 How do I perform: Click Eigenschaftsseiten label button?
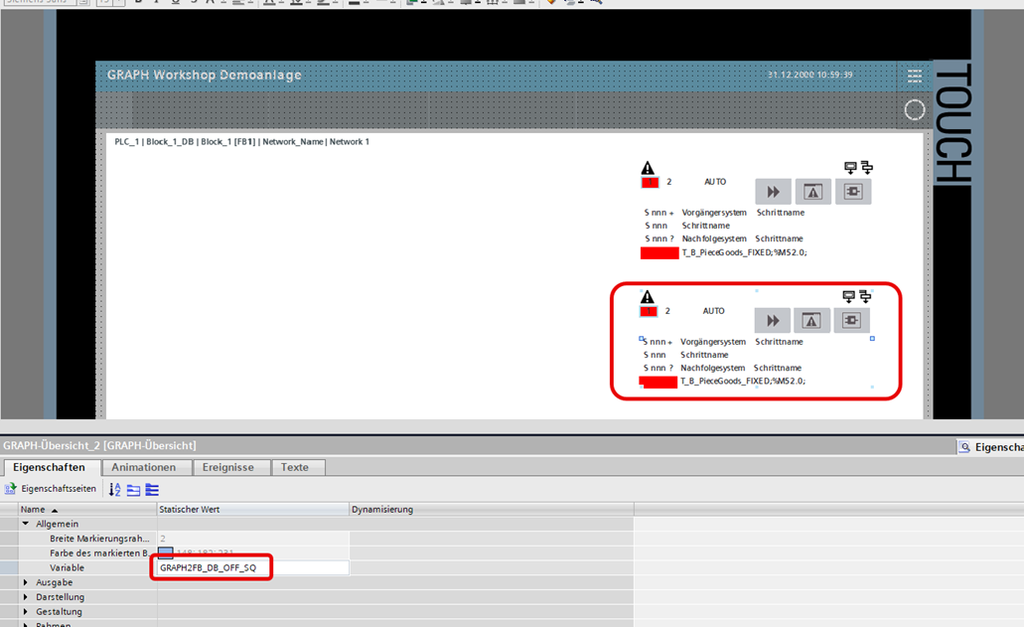click(x=59, y=489)
